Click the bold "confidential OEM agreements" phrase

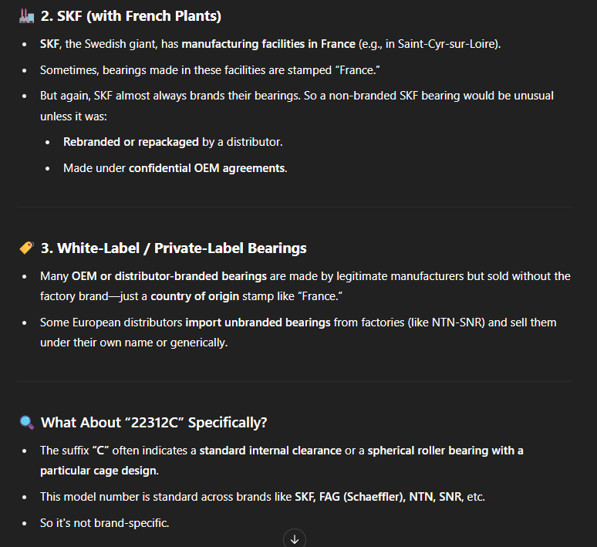click(207, 167)
